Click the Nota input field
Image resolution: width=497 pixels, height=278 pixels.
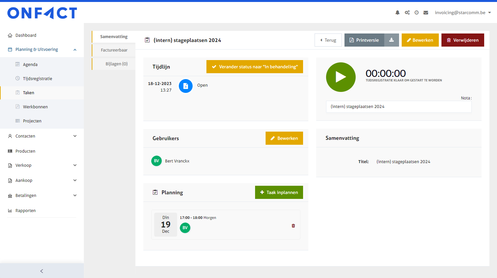[398, 107]
